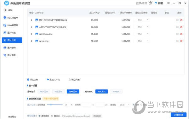Click the 添加文件 add file button
This screenshot has width=189, height=119.
pos(33,80)
